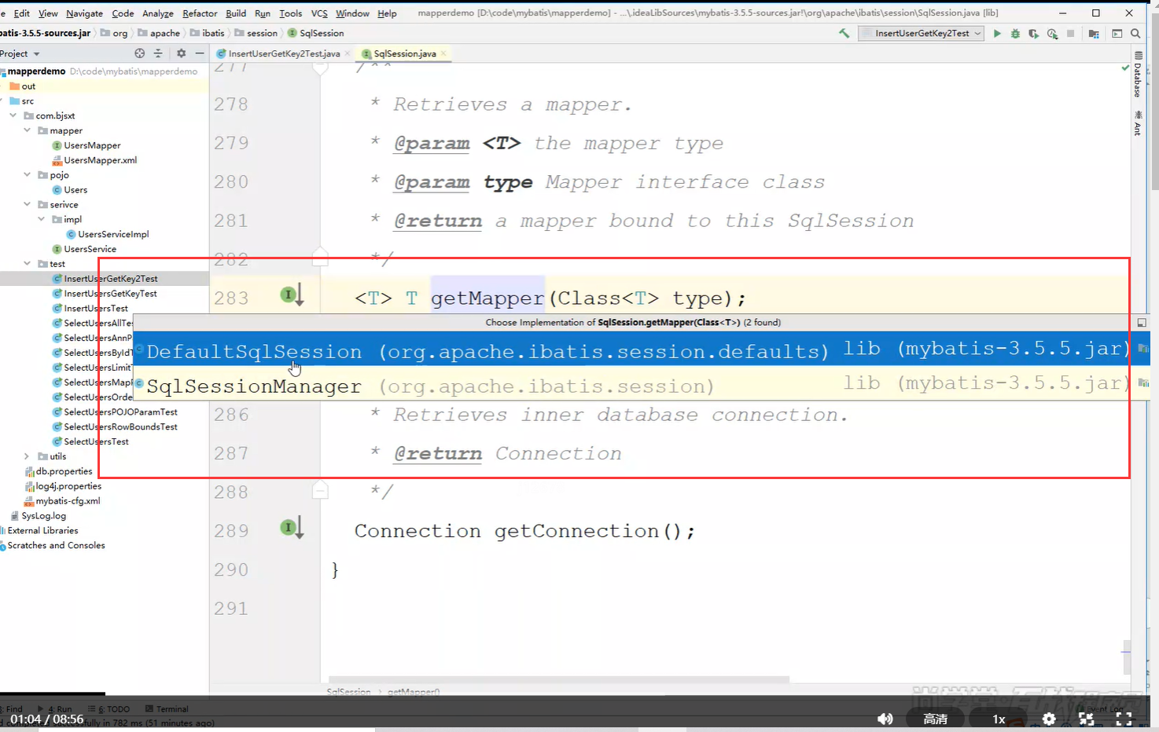Collapse the serivce folder
The width and height of the screenshot is (1159, 732).
(28, 204)
